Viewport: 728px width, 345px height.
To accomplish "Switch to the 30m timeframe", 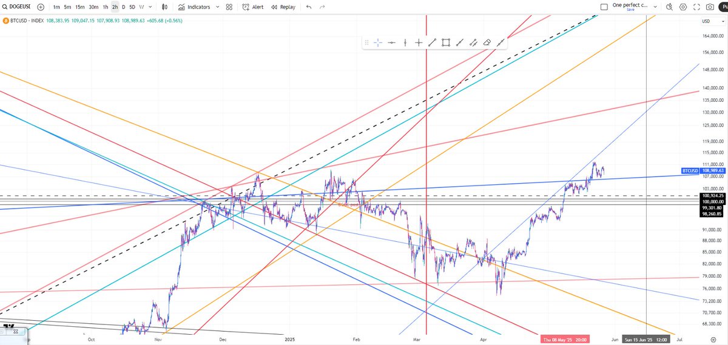I will [94, 7].
